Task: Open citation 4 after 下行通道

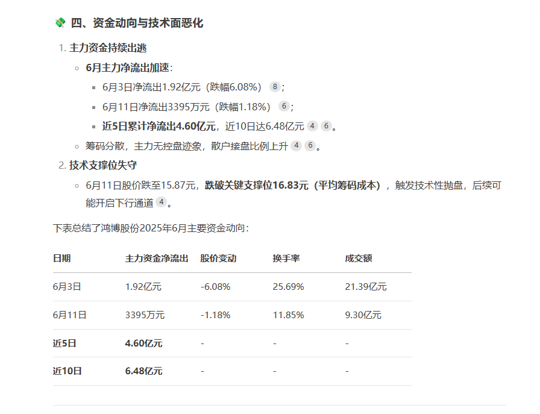Action: (161, 202)
